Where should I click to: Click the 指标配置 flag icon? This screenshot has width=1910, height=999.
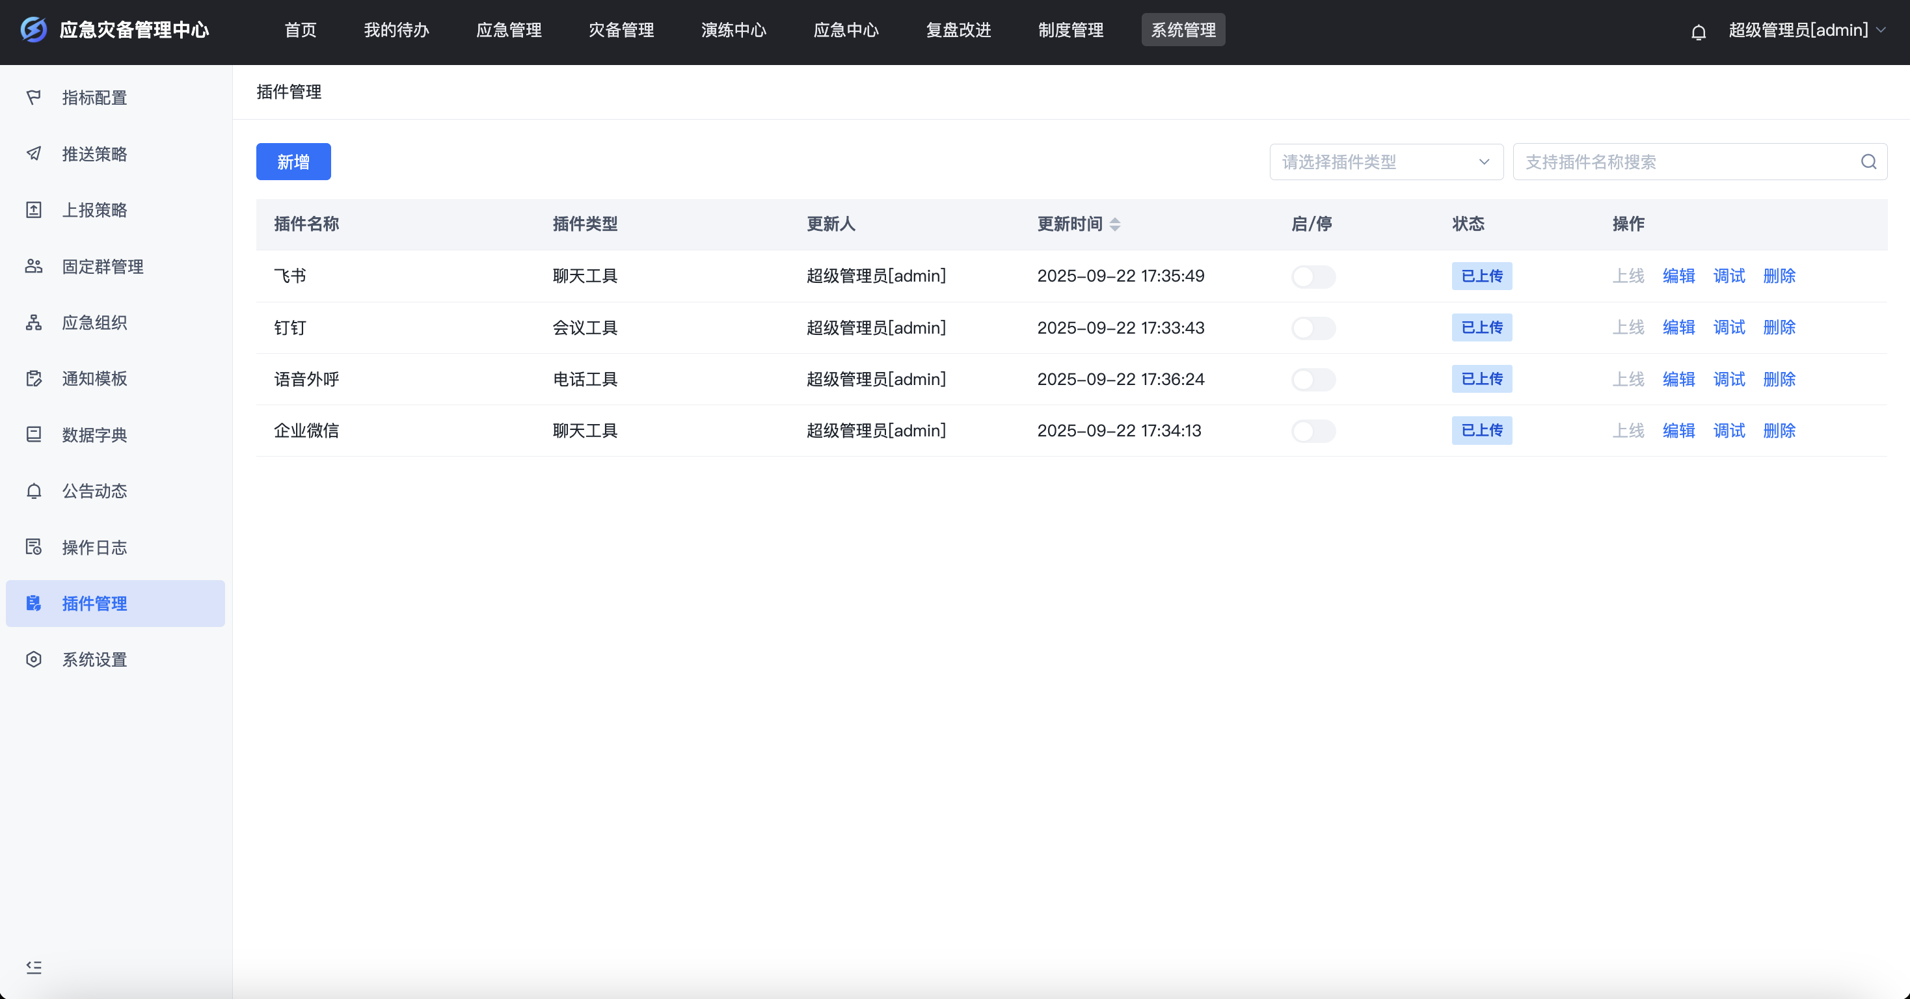point(33,97)
